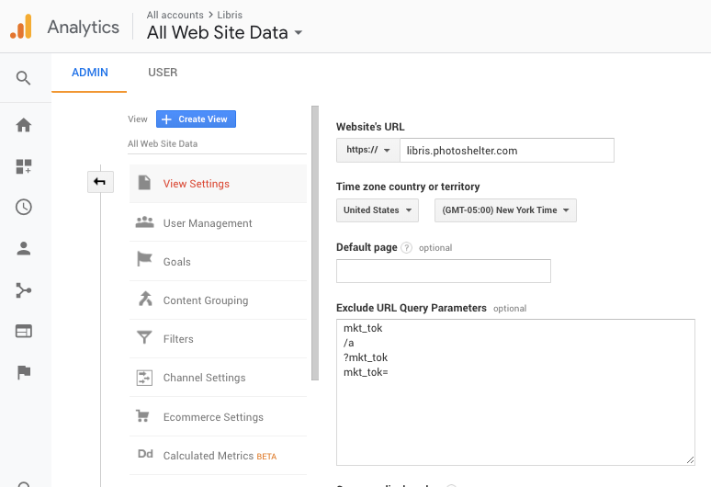Click the view column vertical scrollbar
Screen dimensions: 711x487
315,243
